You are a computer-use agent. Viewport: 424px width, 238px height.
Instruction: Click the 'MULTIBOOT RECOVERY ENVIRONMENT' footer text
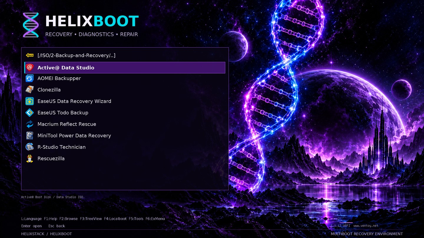point(367,234)
